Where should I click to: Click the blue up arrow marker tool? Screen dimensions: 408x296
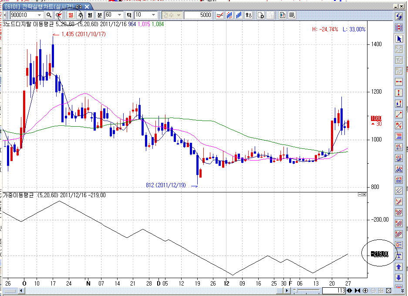(x=399, y=267)
